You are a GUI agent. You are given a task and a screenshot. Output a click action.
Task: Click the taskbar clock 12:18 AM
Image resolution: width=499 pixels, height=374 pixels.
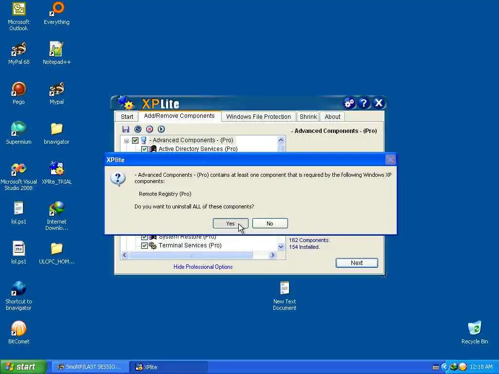(x=481, y=367)
